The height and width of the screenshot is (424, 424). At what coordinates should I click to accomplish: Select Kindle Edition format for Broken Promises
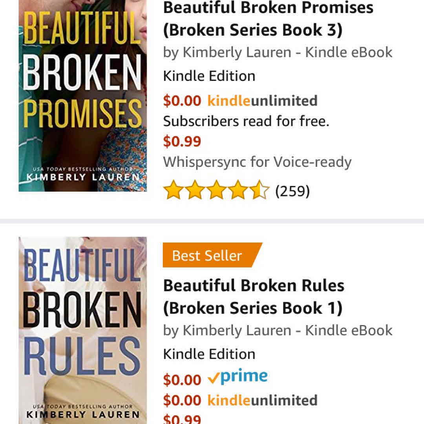click(x=209, y=76)
